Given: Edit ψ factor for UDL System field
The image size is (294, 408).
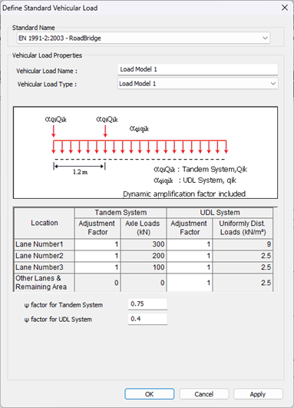Looking at the screenshot, I should 147,319.
